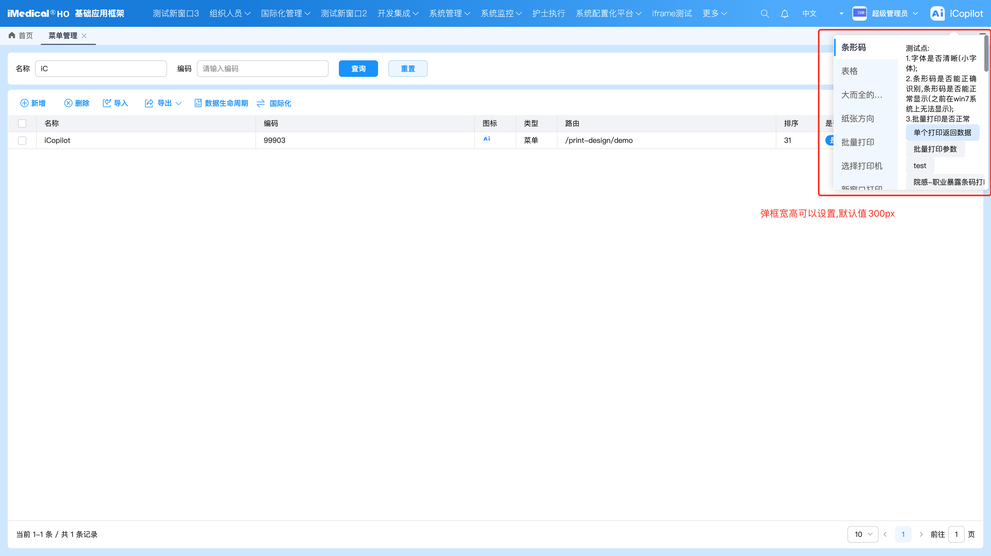Click the 重置 reset button

point(408,68)
